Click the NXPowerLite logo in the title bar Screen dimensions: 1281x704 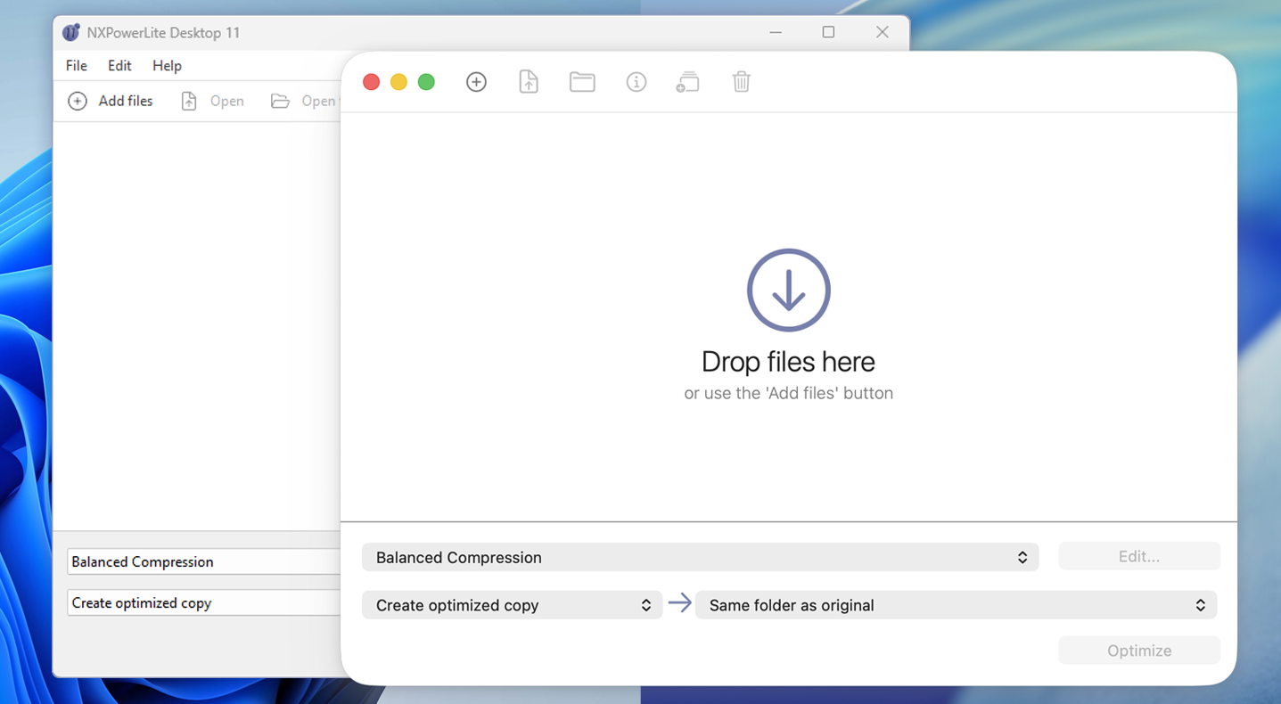point(71,32)
